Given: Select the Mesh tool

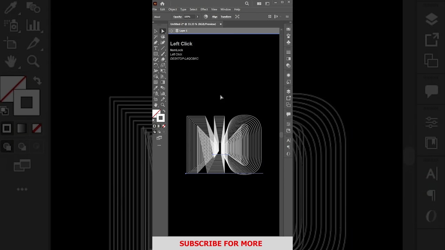Looking at the screenshot, I should click(156, 82).
